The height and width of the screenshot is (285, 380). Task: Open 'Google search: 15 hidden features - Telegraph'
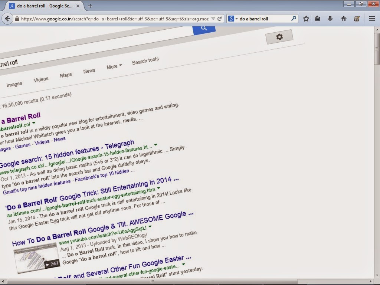pos(67,154)
